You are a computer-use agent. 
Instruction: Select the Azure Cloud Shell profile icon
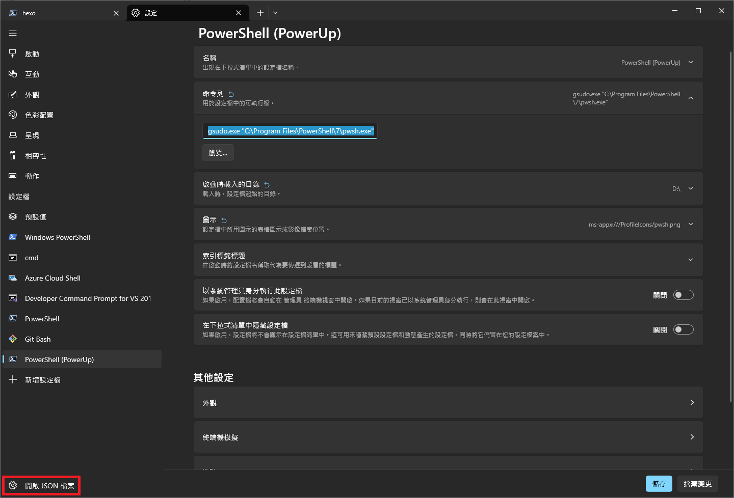pyautogui.click(x=13, y=278)
